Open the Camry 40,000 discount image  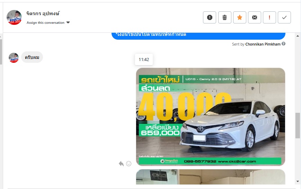211,117
